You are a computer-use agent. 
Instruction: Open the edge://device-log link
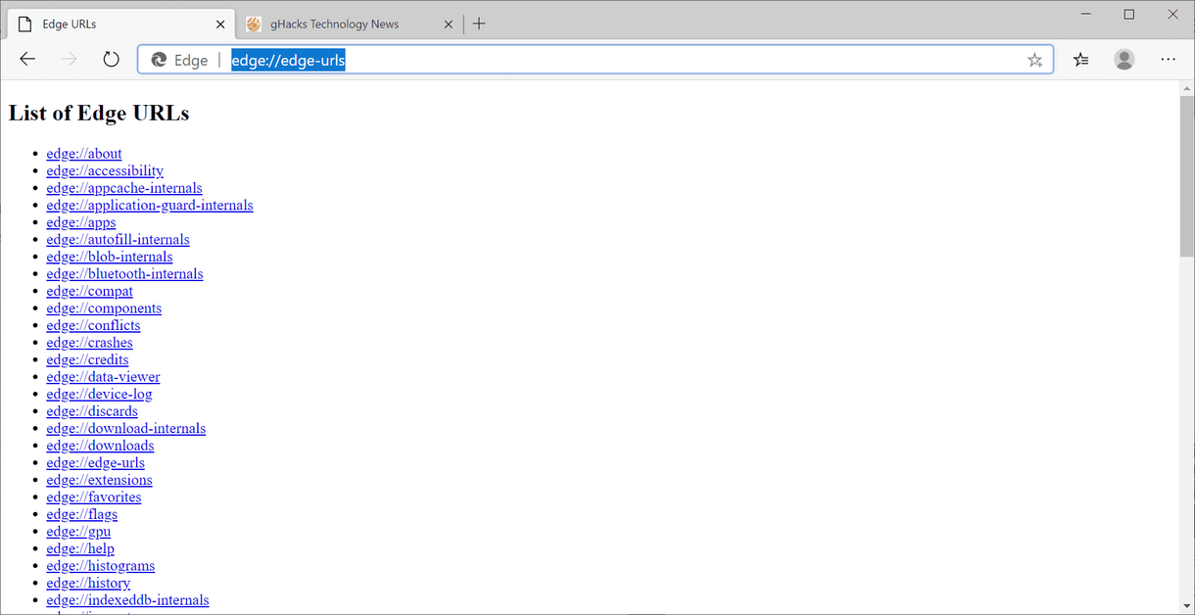[x=99, y=394]
